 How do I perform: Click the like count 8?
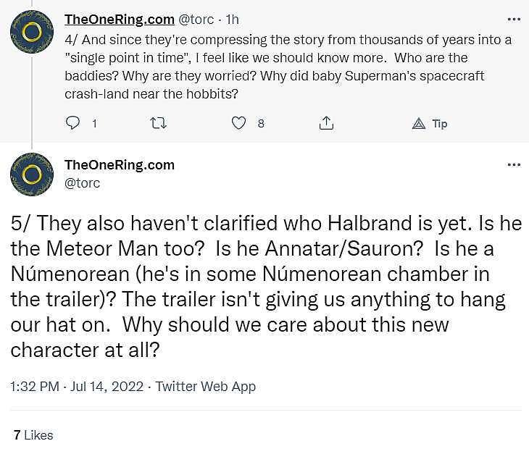[261, 124]
